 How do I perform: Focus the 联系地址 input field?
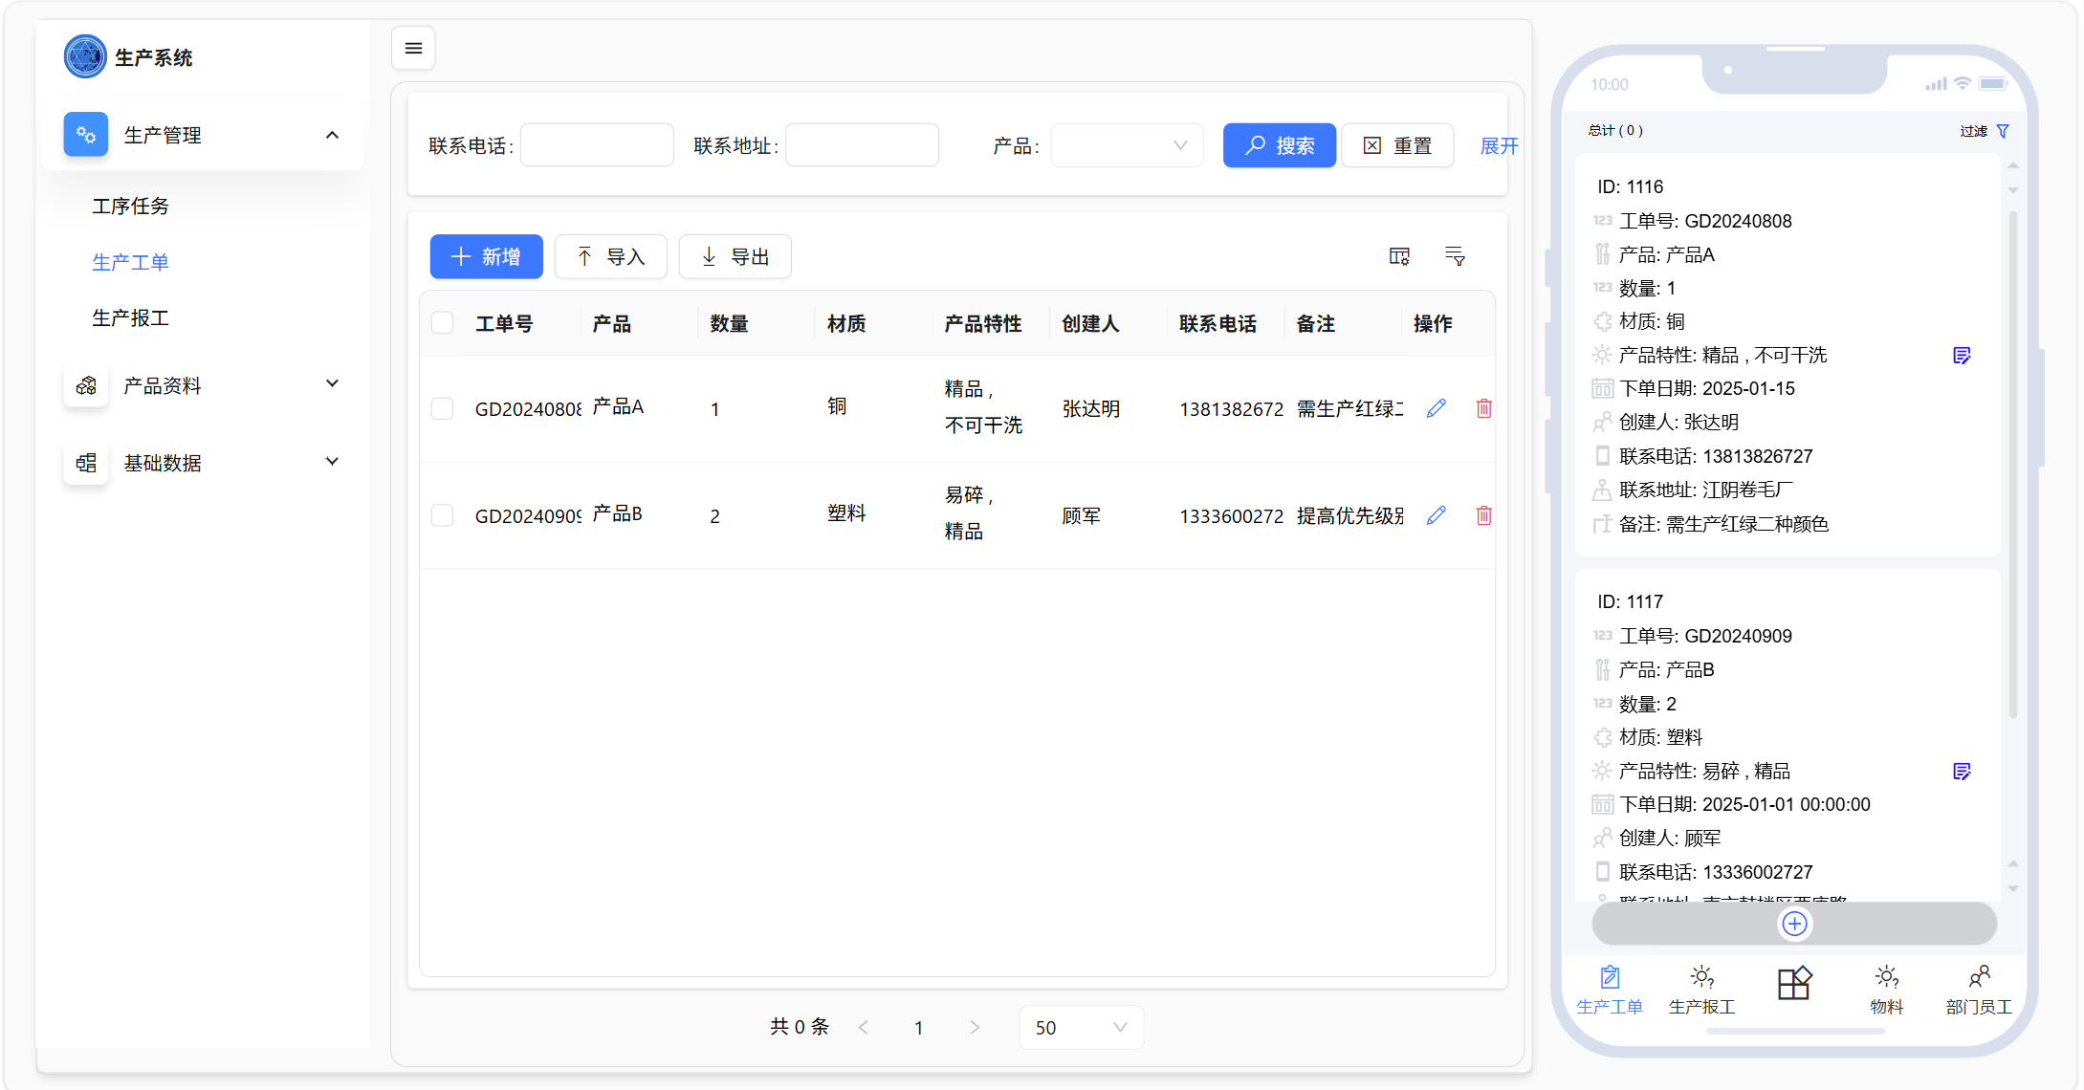(x=862, y=145)
